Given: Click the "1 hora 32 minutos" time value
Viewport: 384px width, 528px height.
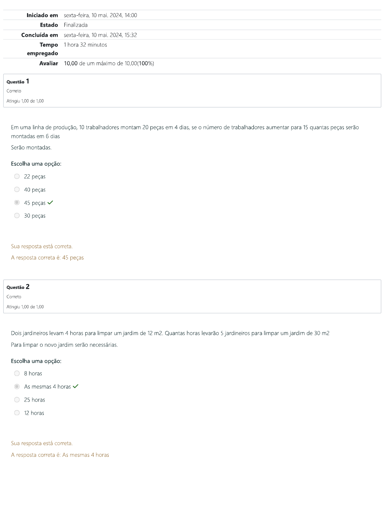Looking at the screenshot, I should click(85, 45).
